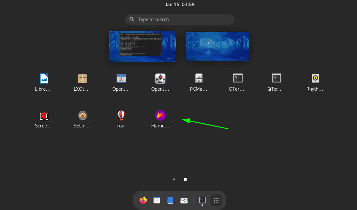Click the Type to search field

(x=180, y=20)
